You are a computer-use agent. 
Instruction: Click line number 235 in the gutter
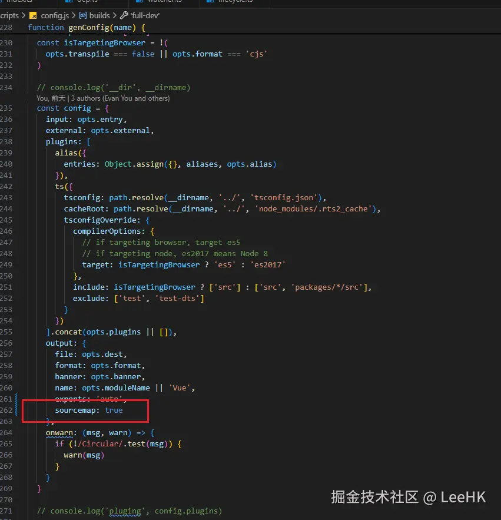point(6,108)
